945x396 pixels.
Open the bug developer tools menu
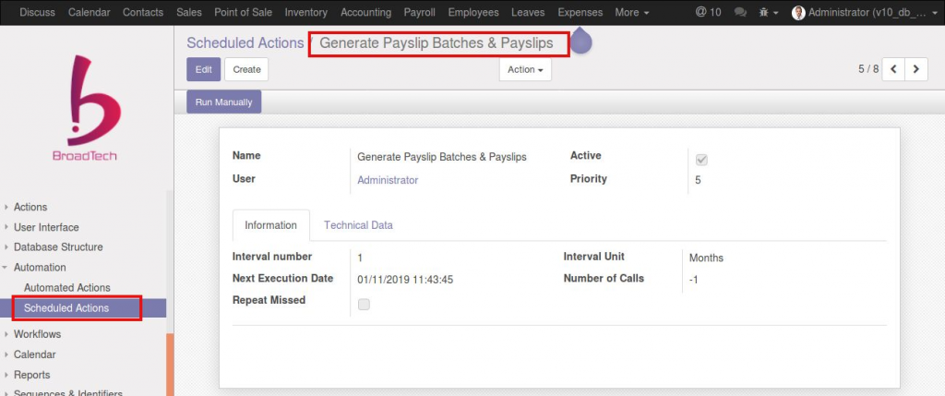[767, 13]
